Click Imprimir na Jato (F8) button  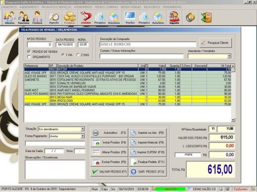[148, 133]
